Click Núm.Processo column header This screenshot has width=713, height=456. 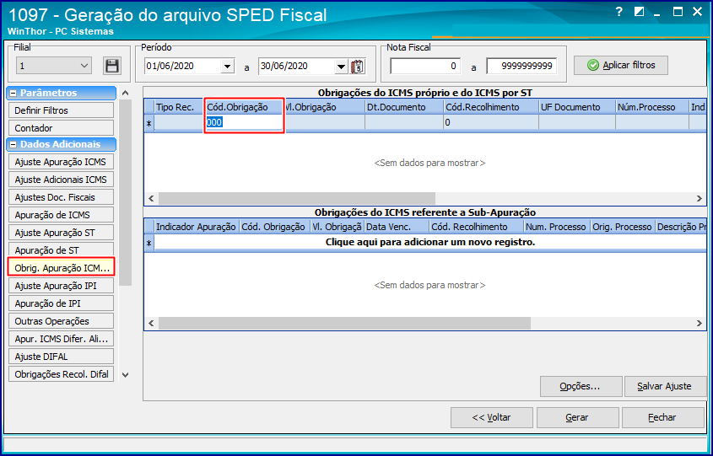(652, 107)
